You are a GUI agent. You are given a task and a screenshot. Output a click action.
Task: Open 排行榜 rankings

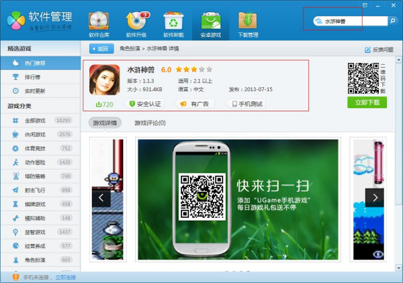point(40,76)
